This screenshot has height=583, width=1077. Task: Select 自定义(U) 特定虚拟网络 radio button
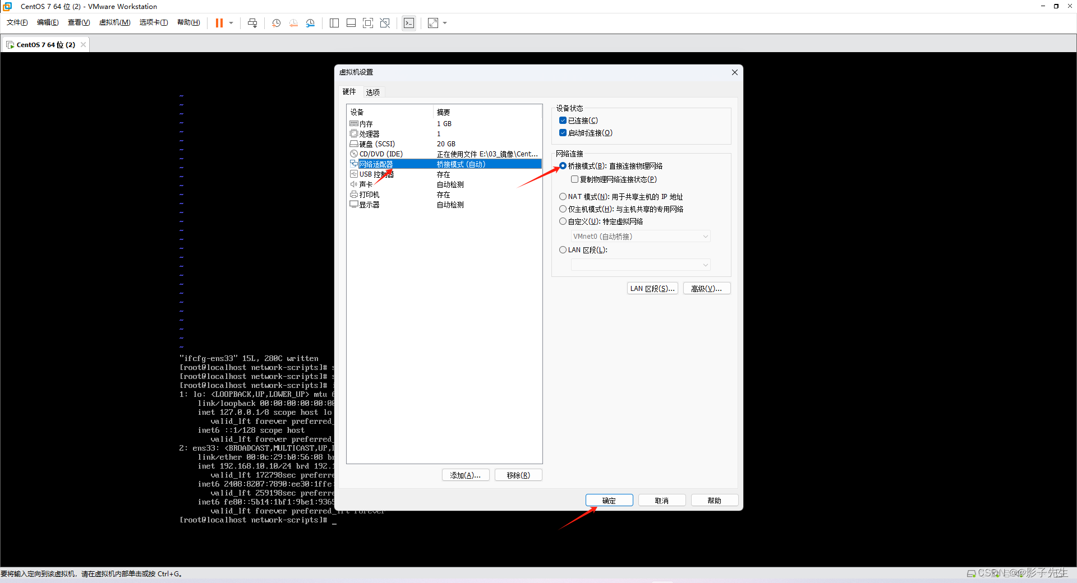point(563,221)
